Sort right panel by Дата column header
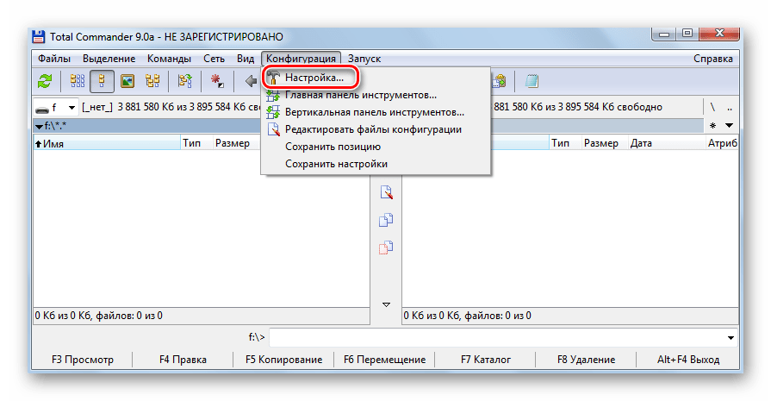The height and width of the screenshot is (401, 771). (667, 143)
